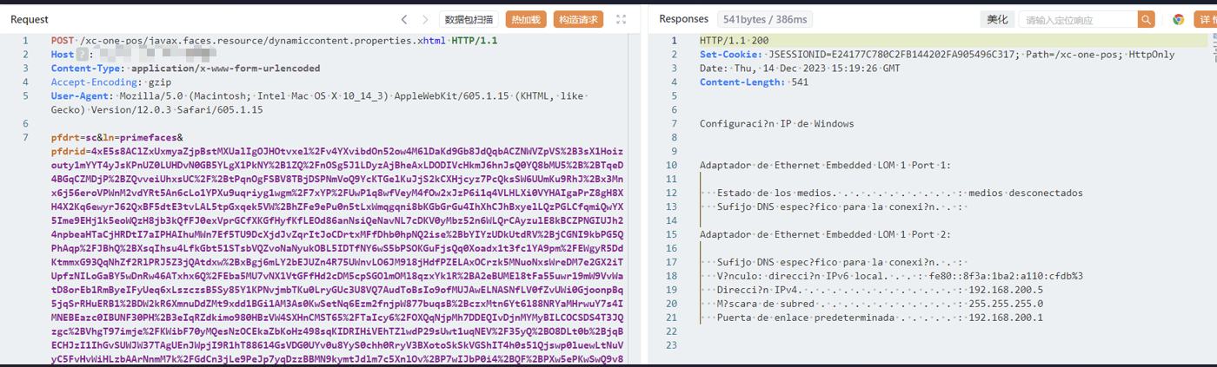Click the 541bytes / 386ms size tag
This screenshot has height=367, width=1217.
click(x=765, y=19)
